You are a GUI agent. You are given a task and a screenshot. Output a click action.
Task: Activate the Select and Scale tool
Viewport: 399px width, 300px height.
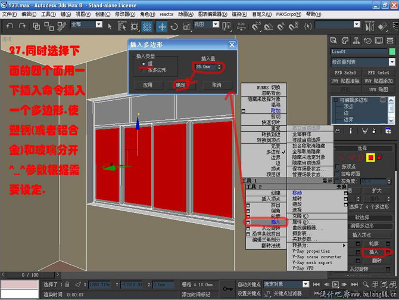point(187,26)
